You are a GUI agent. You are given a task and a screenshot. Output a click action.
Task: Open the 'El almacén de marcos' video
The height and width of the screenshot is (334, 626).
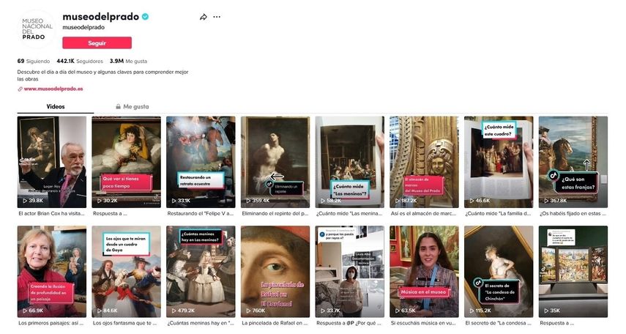pyautogui.click(x=424, y=162)
